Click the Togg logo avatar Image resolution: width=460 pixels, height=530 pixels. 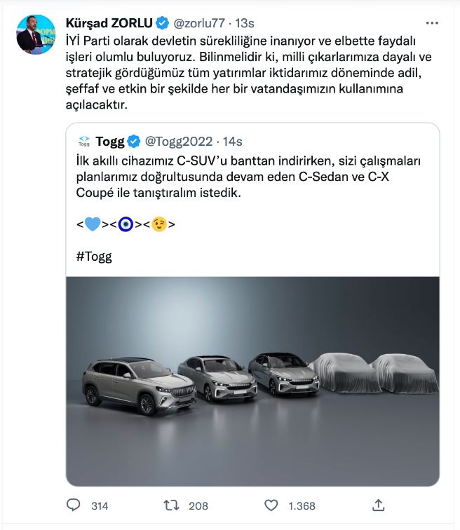pos(84,142)
